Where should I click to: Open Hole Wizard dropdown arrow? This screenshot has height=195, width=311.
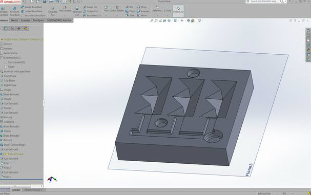[65, 16]
